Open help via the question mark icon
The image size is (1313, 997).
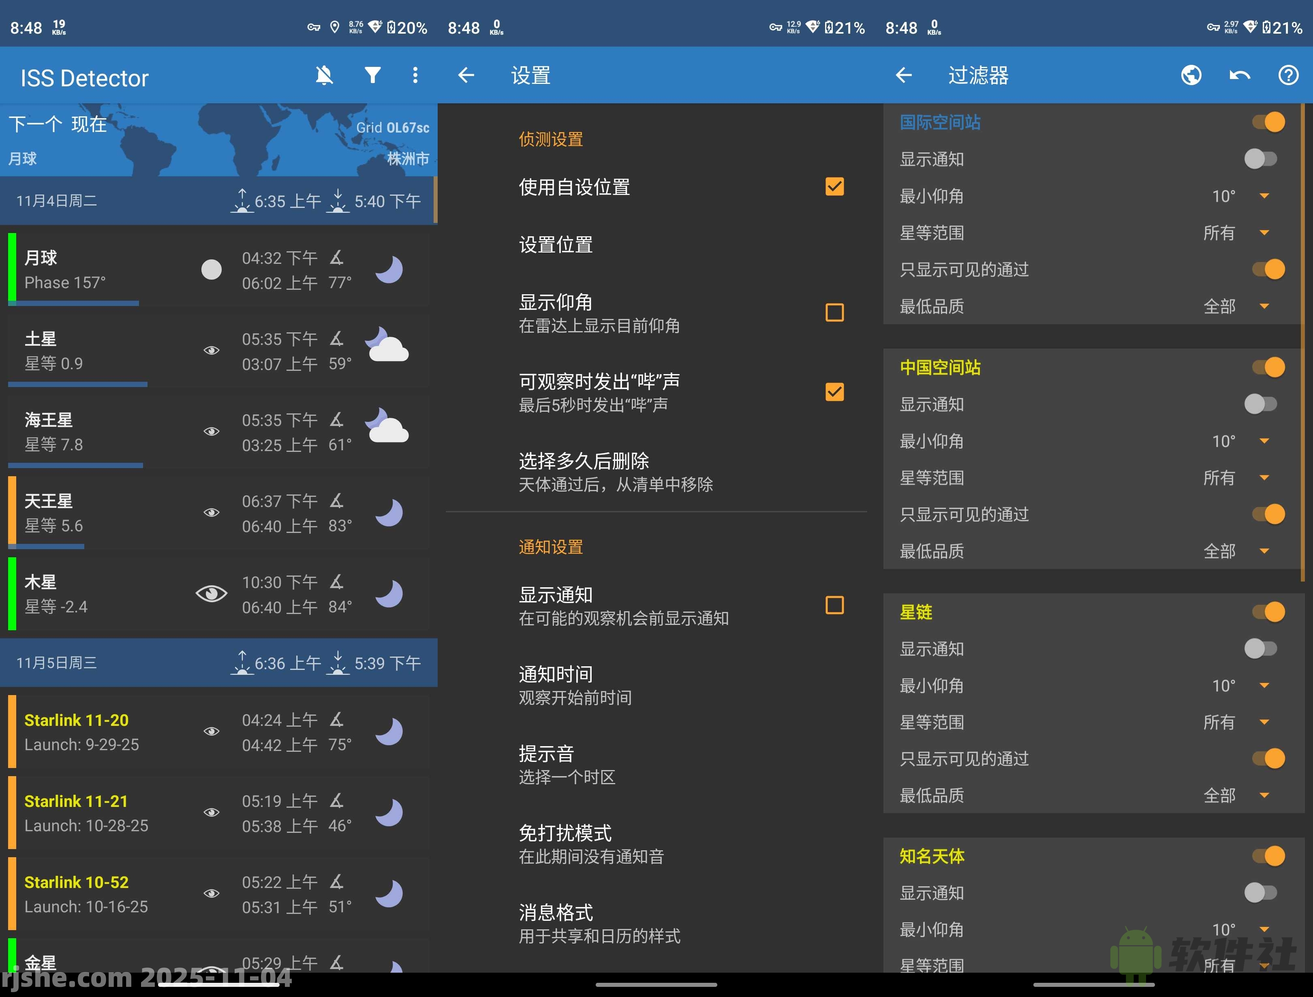pos(1288,75)
